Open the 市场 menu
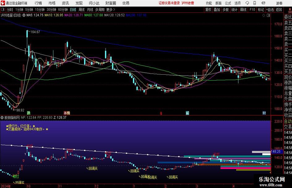 [52, 3]
